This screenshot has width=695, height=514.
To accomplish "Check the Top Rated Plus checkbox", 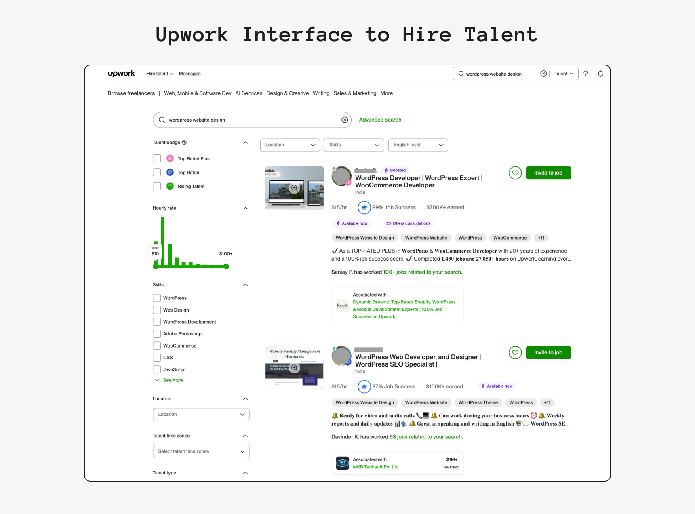I will coord(157,158).
